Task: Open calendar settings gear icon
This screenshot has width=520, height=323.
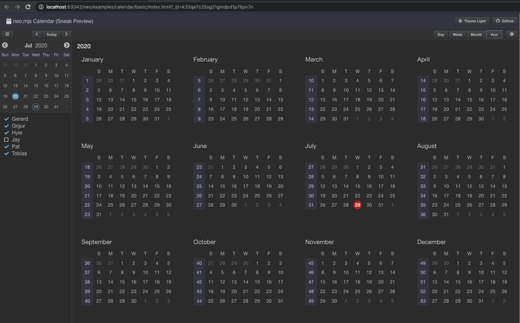Action: [512, 34]
